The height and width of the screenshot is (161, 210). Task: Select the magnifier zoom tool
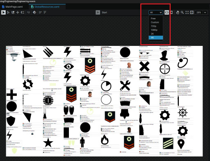pos(182,12)
